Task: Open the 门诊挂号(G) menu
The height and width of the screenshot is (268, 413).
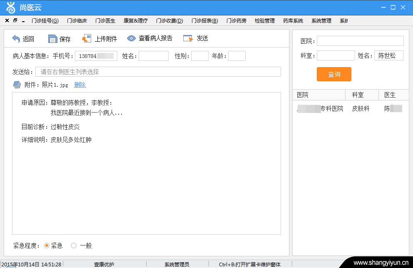Action: click(45, 20)
